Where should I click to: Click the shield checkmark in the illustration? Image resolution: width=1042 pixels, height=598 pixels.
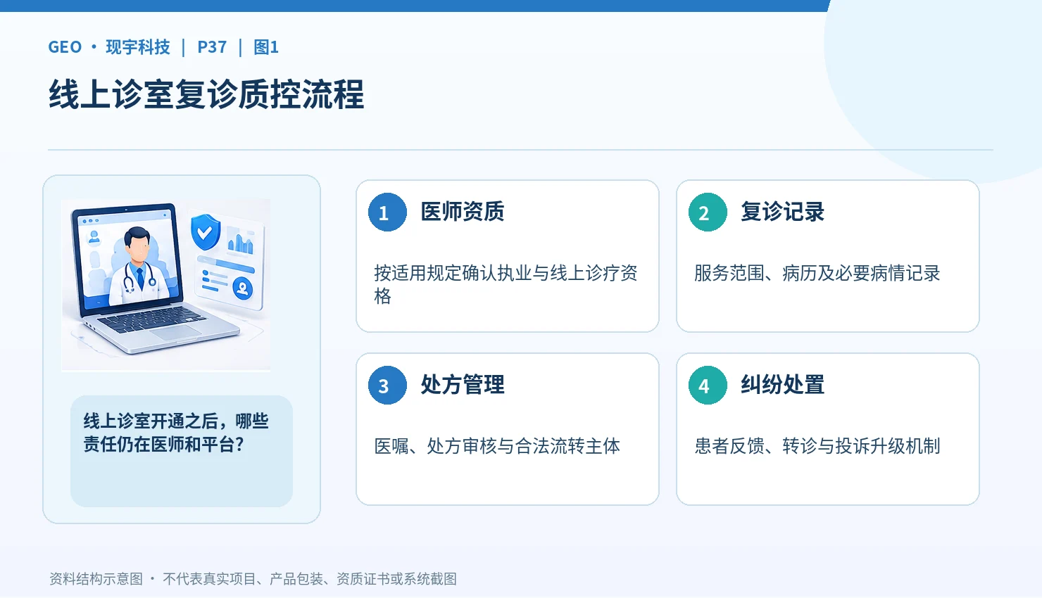(206, 231)
